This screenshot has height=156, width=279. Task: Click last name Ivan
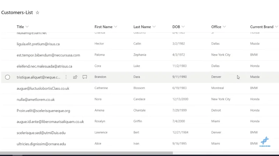[x=136, y=143]
